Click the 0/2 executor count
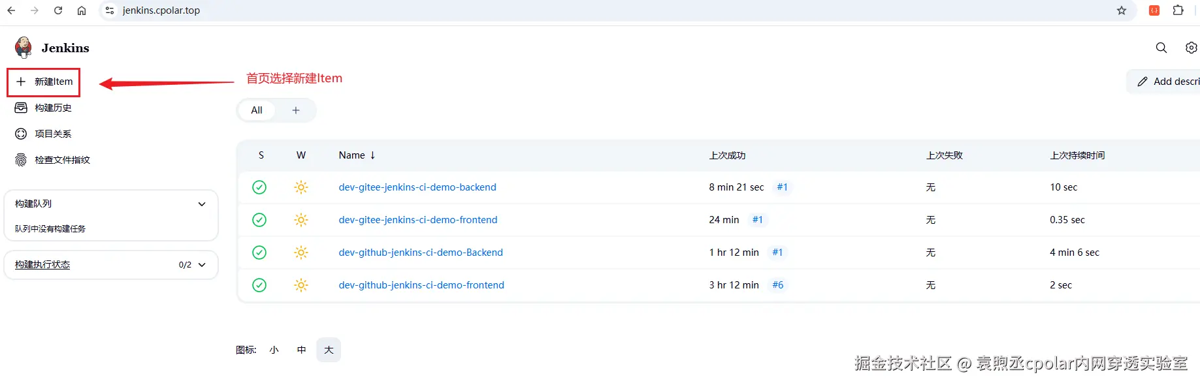This screenshot has width=1200, height=385. 185,265
